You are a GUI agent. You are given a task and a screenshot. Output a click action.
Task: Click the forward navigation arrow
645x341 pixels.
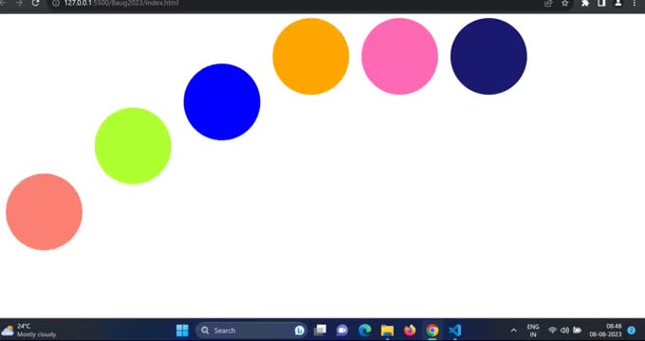[19, 3]
